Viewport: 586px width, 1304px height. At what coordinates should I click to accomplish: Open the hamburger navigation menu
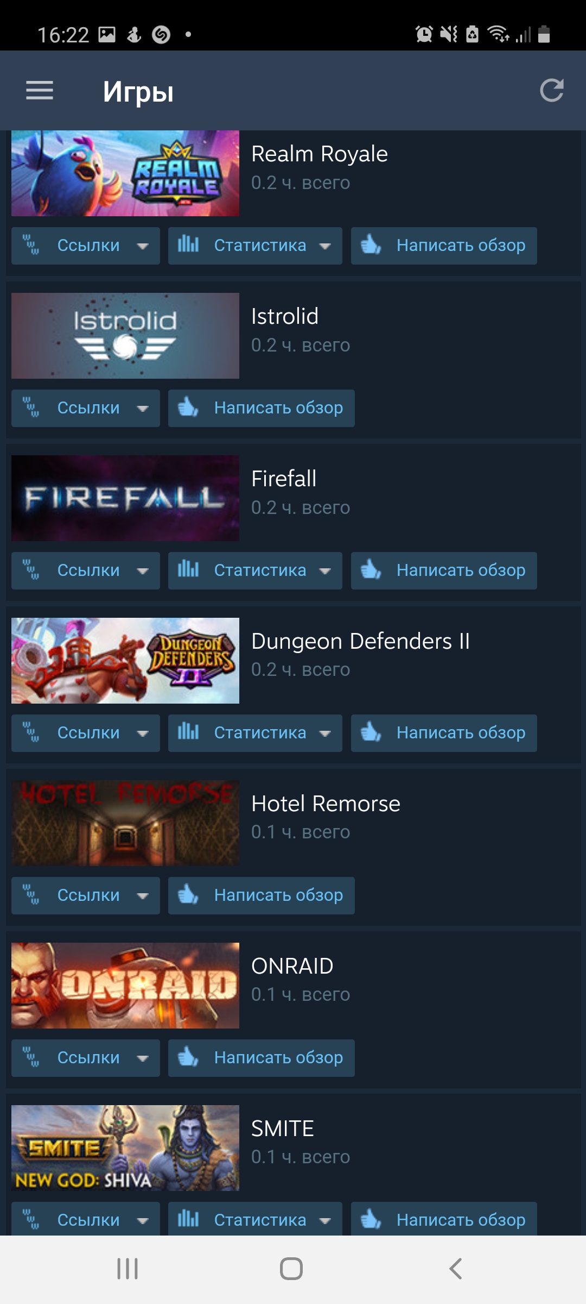click(x=40, y=90)
